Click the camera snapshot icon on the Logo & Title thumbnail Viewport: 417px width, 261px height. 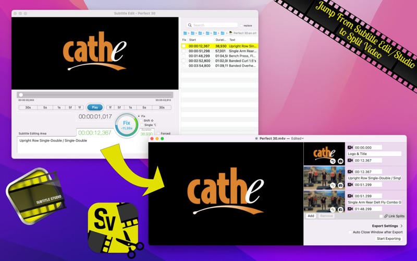340,161
